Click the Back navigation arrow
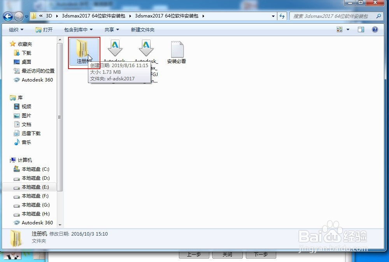The width and height of the screenshot is (389, 262). pyautogui.click(x=8, y=16)
